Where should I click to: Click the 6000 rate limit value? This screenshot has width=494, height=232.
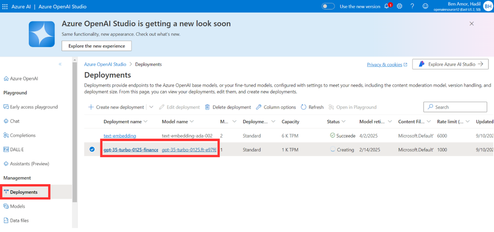[442, 136]
